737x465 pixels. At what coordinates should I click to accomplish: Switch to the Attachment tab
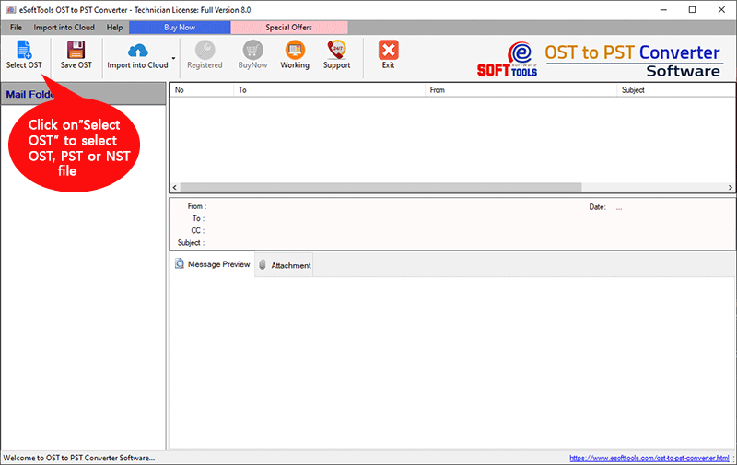(285, 265)
